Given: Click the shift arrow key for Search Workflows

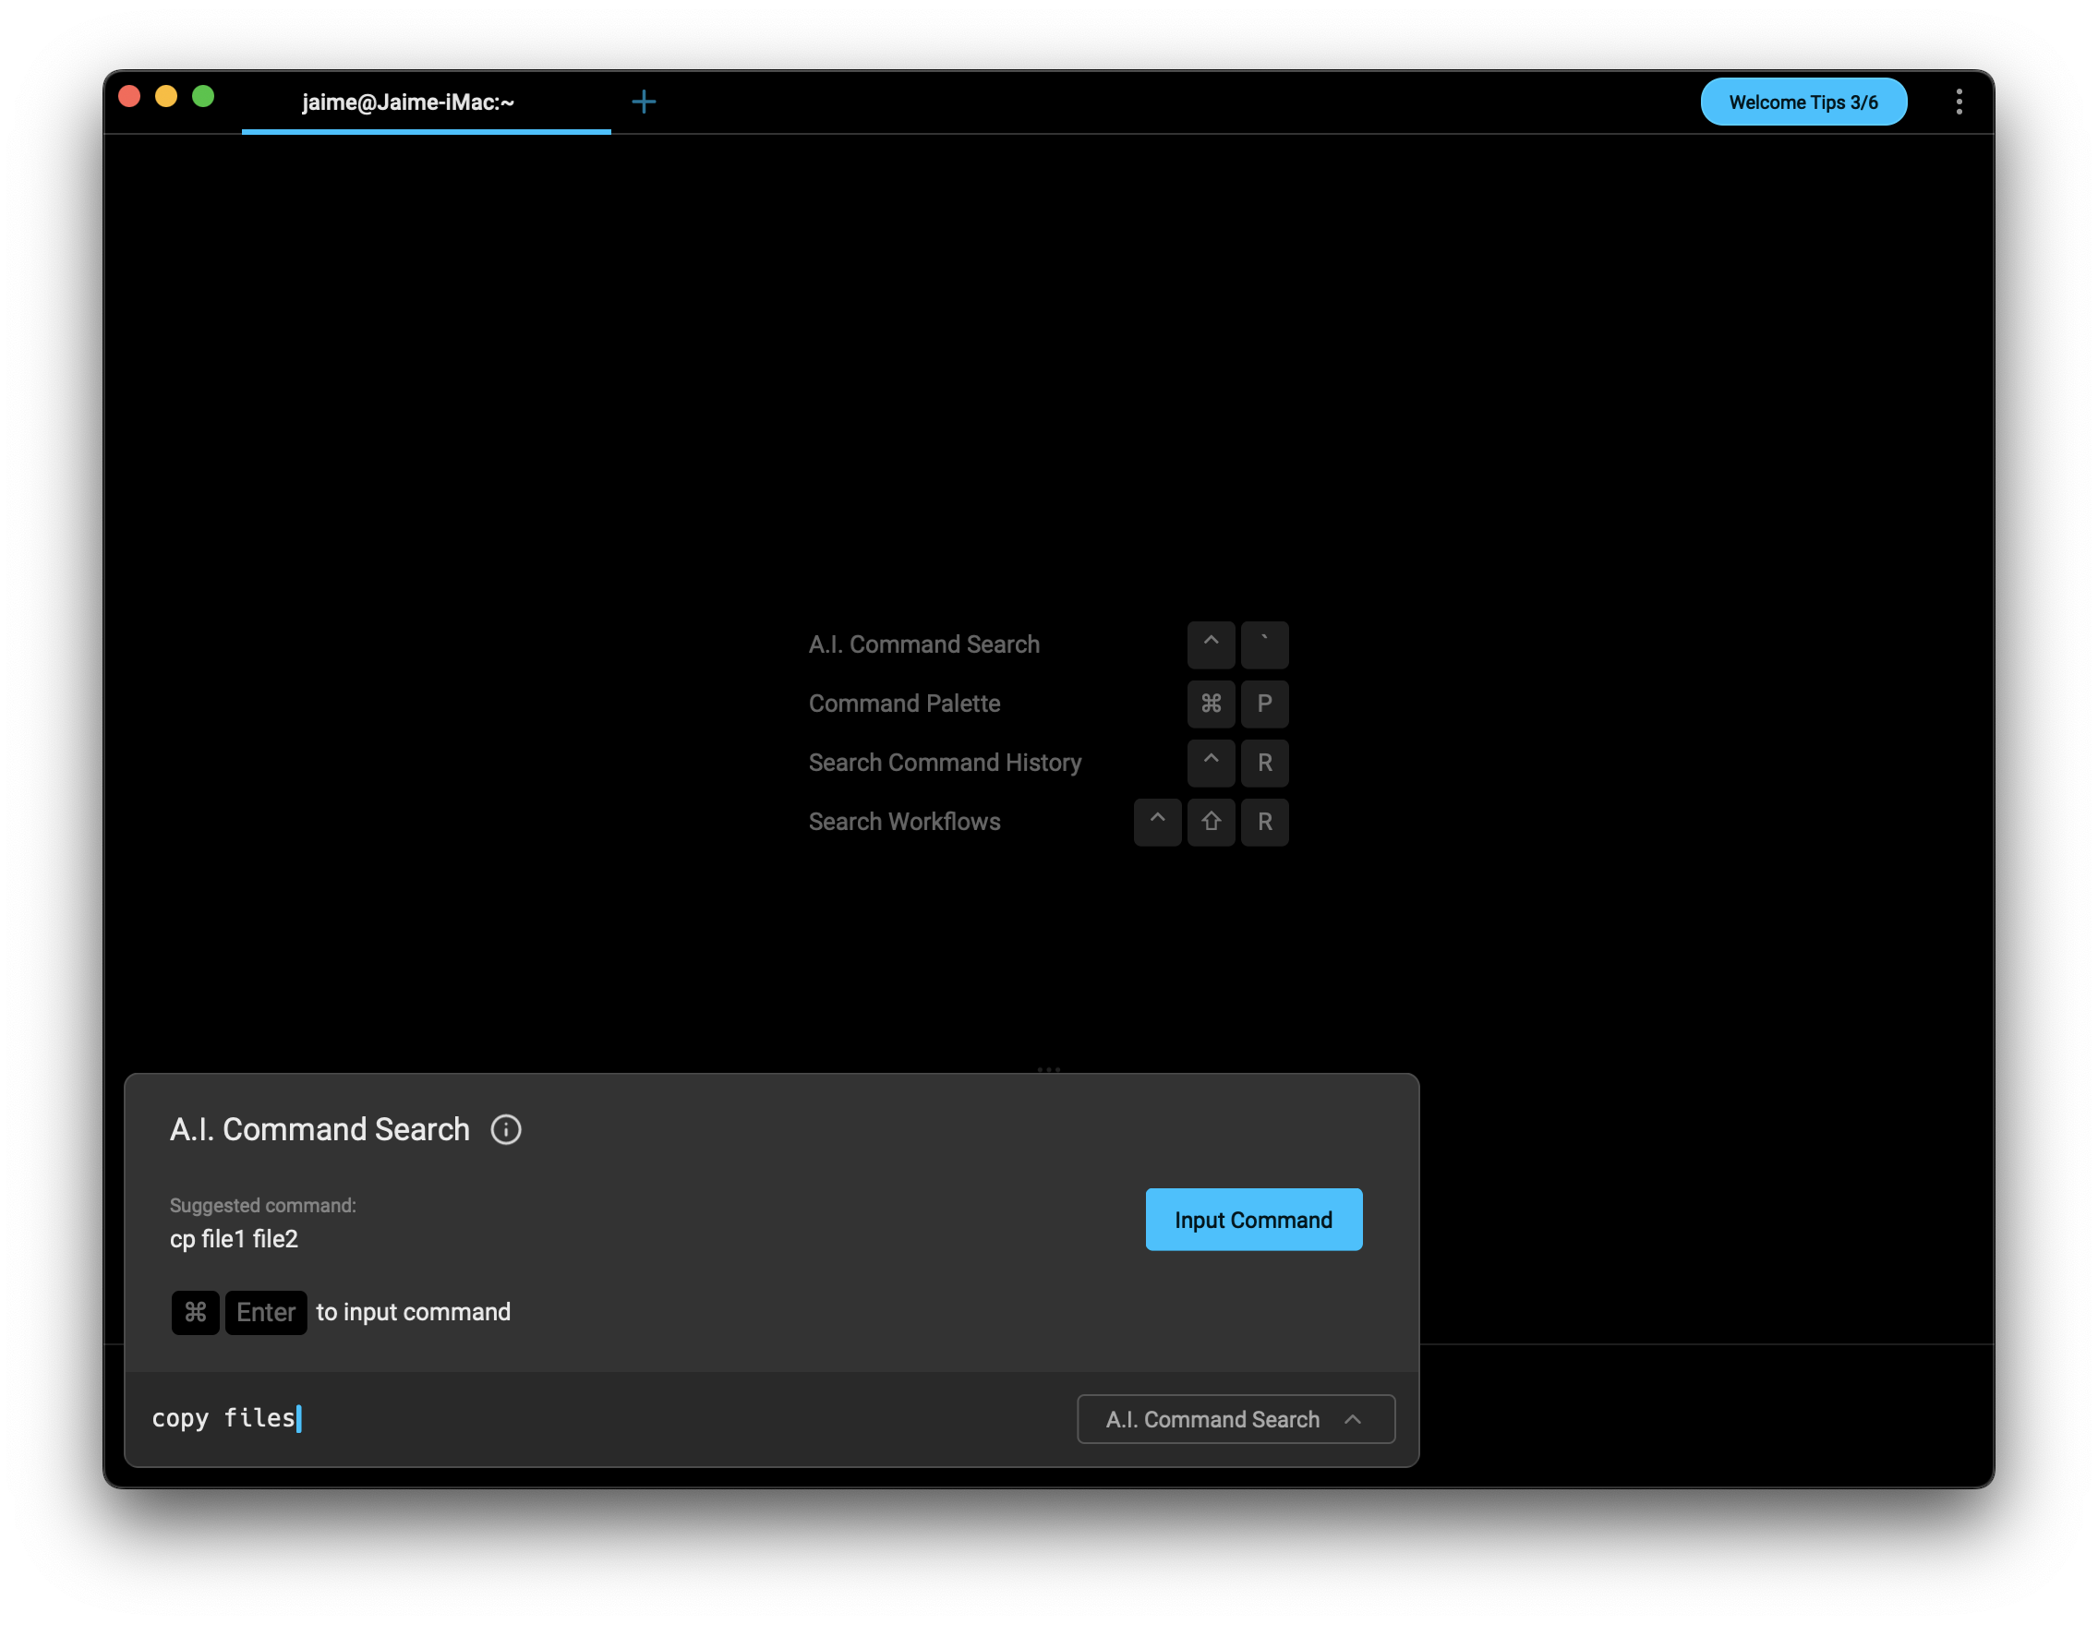Looking at the screenshot, I should click(x=1211, y=822).
